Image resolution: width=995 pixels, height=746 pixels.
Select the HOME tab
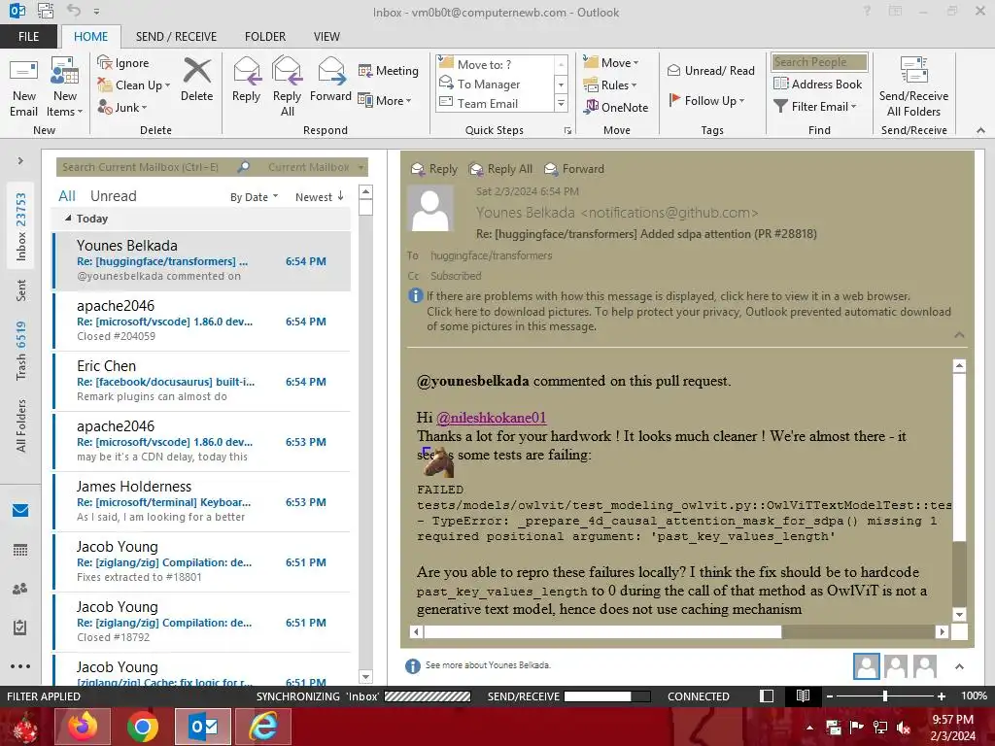click(x=90, y=37)
